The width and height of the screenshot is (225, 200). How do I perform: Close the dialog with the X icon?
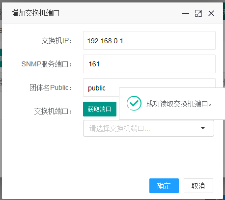pos(211,13)
